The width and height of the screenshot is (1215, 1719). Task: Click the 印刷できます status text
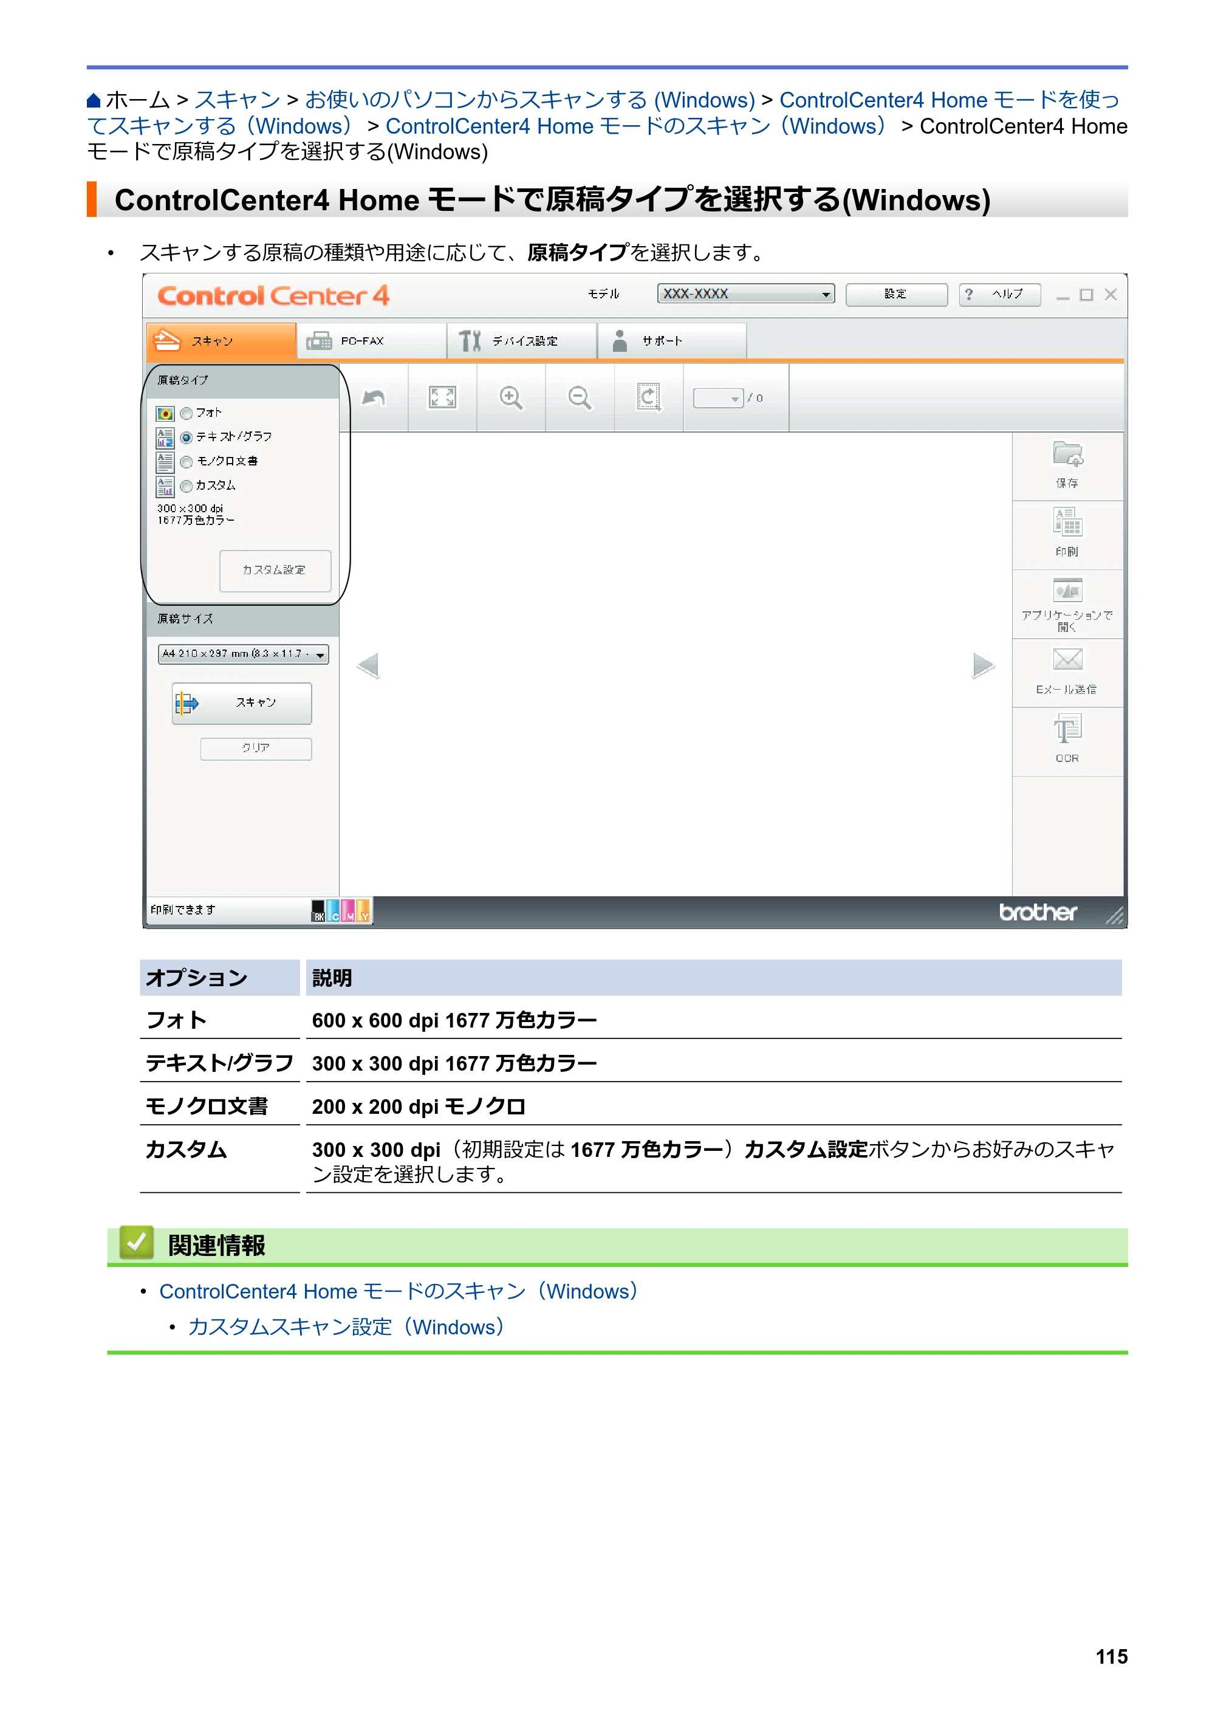point(183,910)
